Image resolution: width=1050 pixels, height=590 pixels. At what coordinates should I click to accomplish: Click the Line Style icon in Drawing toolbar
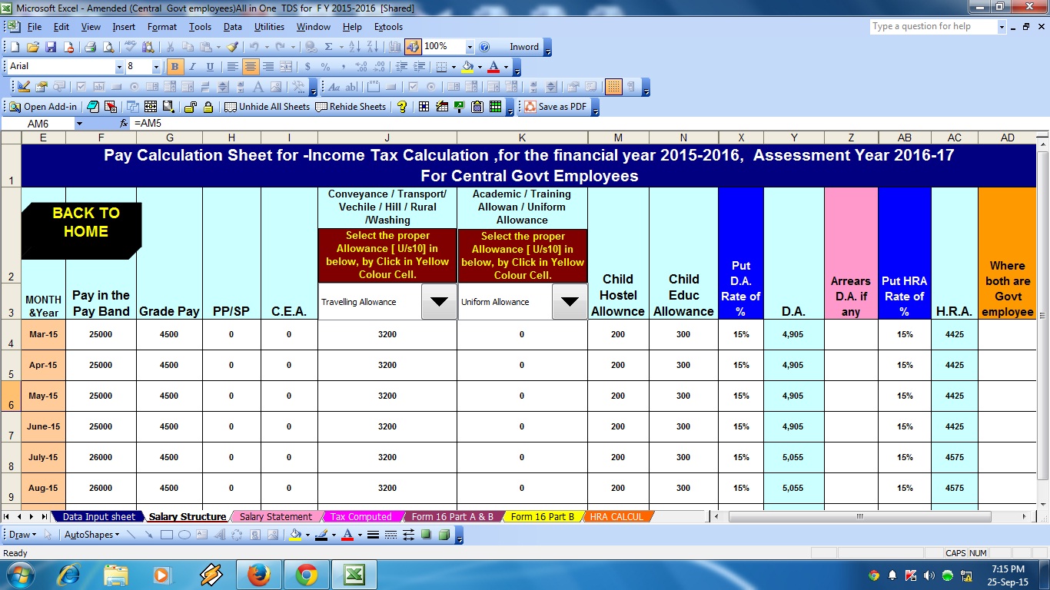click(373, 535)
